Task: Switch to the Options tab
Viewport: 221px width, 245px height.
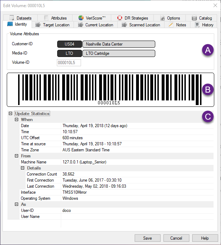Action: coord(169,18)
